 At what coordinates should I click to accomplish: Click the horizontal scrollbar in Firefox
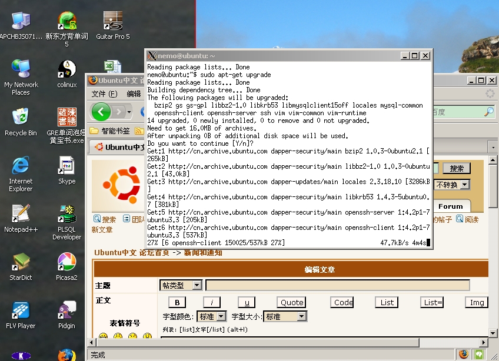click(x=258, y=343)
